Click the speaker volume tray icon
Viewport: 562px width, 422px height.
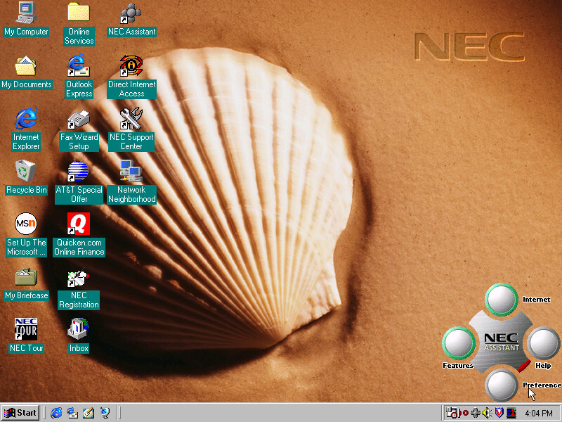pos(486,413)
